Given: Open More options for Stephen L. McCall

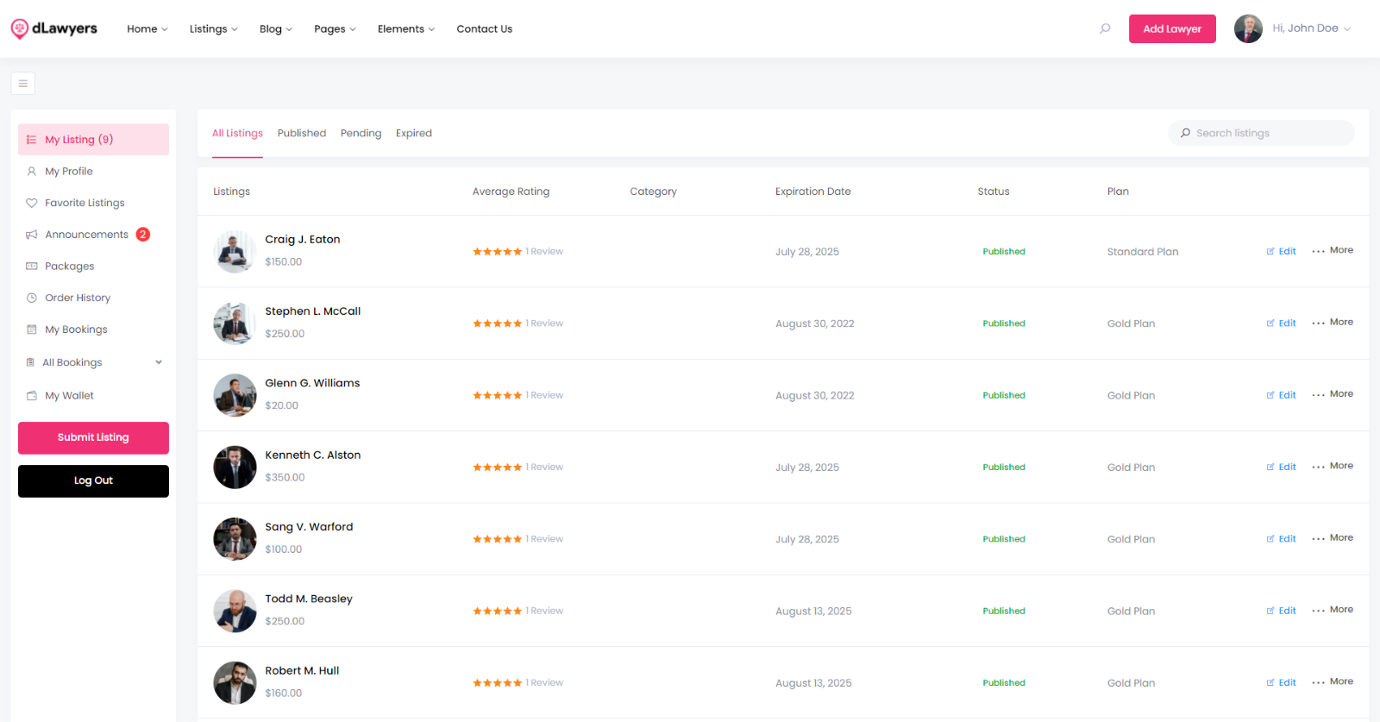Looking at the screenshot, I should pos(1333,323).
